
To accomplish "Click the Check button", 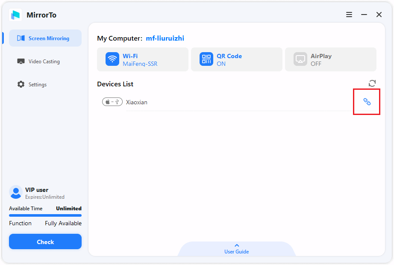I will point(45,241).
